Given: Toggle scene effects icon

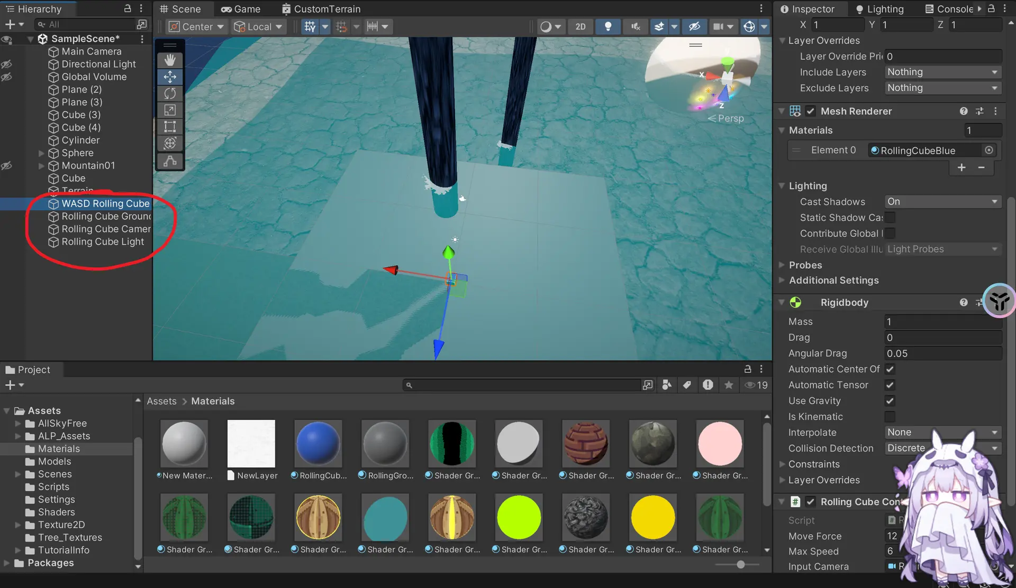Looking at the screenshot, I should 659,26.
